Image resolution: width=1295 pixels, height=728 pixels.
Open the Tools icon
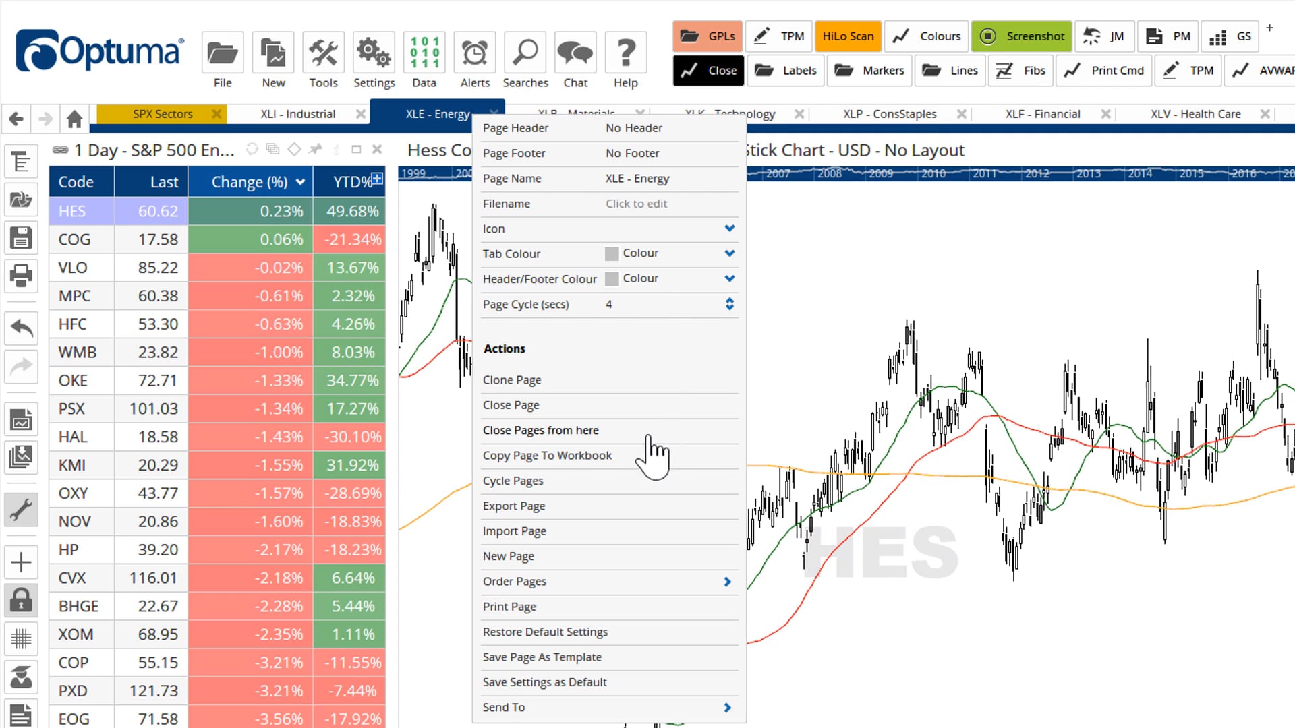tap(323, 53)
